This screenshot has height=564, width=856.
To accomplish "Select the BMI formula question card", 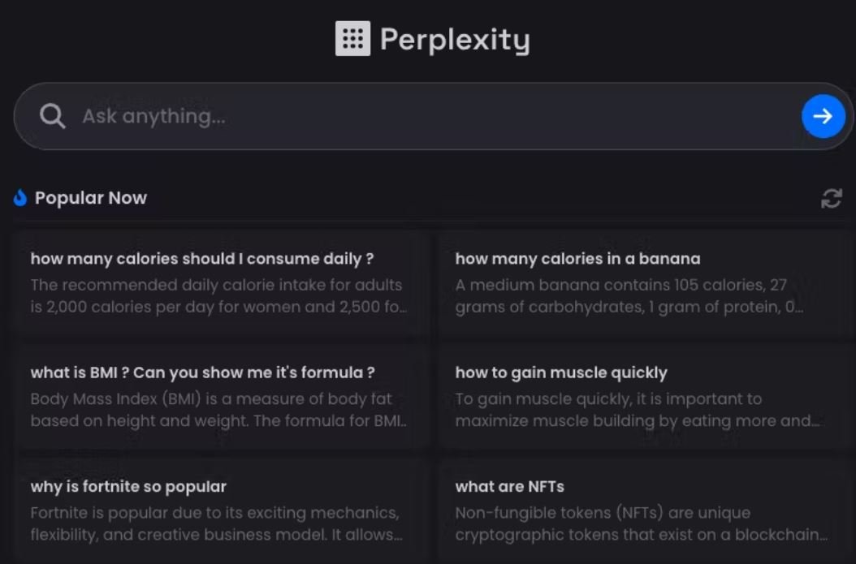I will point(221,397).
